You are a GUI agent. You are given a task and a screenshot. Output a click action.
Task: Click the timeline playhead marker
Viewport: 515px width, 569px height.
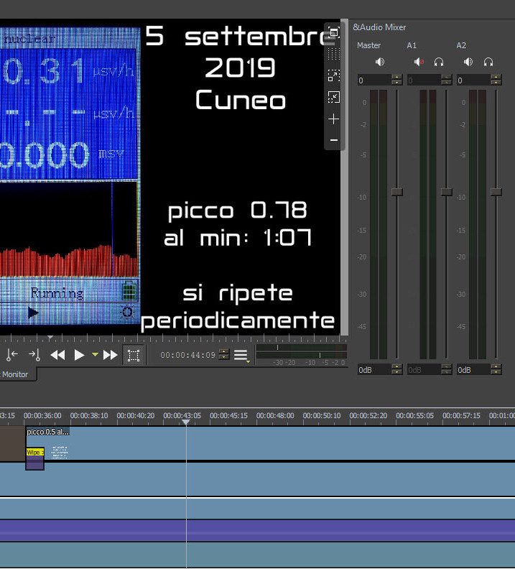[x=186, y=422]
